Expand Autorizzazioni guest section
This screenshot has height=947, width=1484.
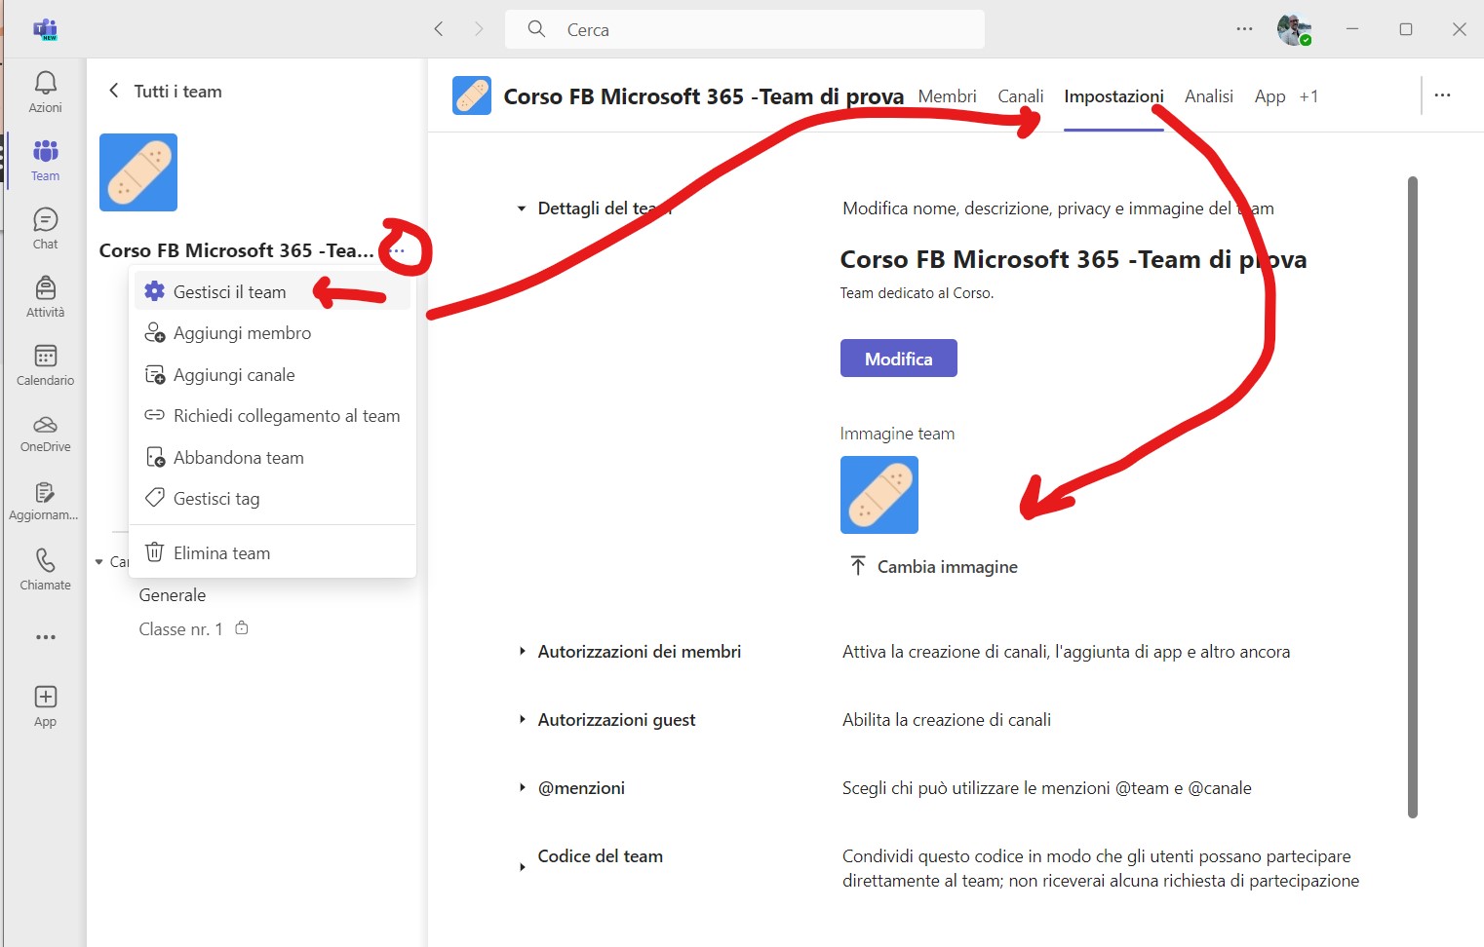(522, 720)
